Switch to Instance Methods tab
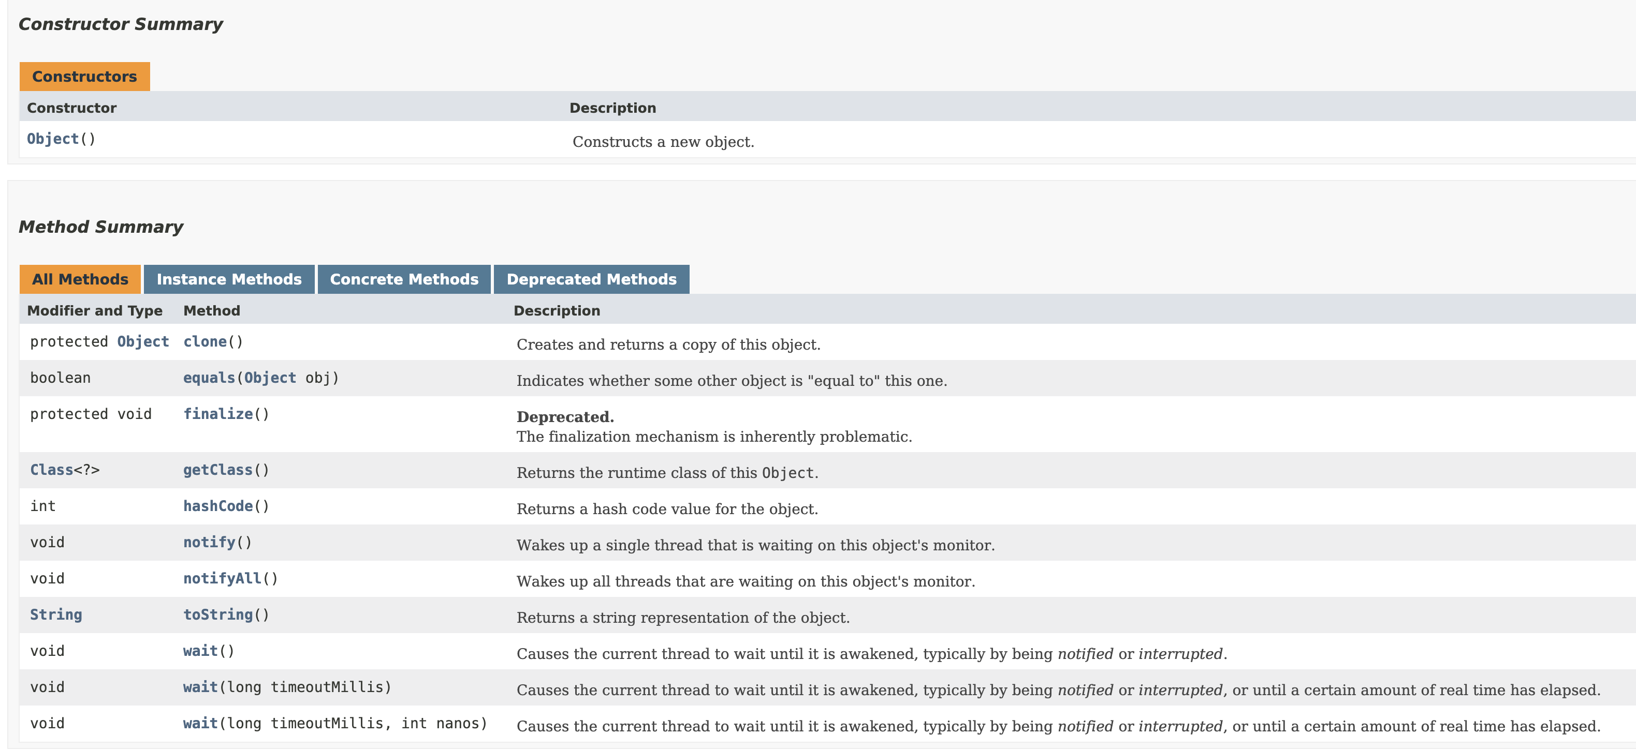 coord(229,279)
